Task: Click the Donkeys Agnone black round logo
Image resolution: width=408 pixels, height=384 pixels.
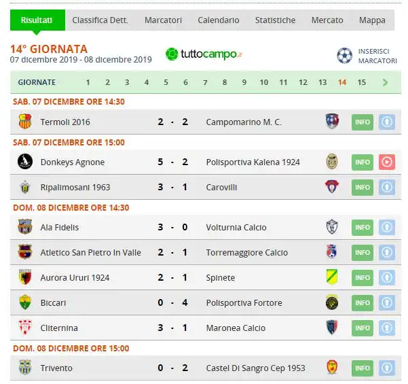Action: tap(25, 162)
